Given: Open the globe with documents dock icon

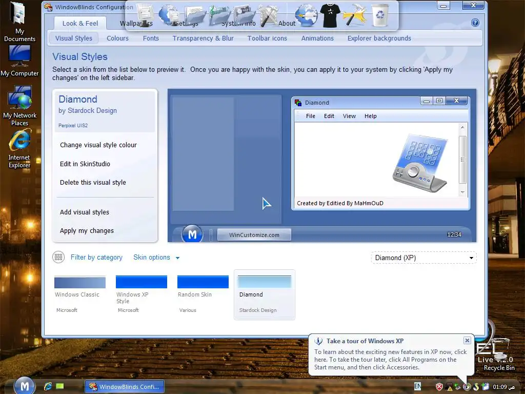Looking at the screenshot, I should tap(169, 15).
